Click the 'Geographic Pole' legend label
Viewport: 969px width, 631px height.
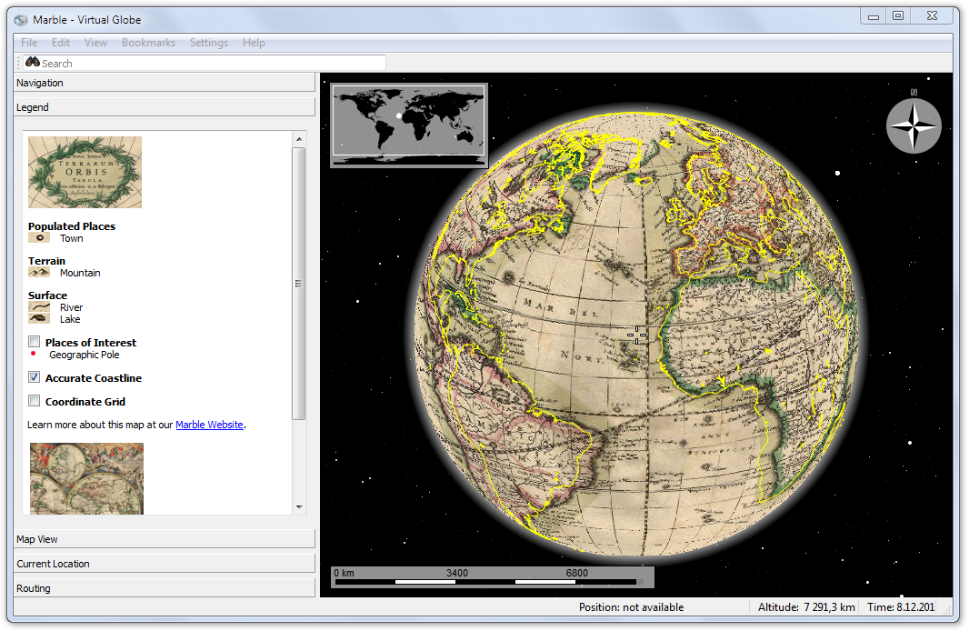(x=84, y=355)
